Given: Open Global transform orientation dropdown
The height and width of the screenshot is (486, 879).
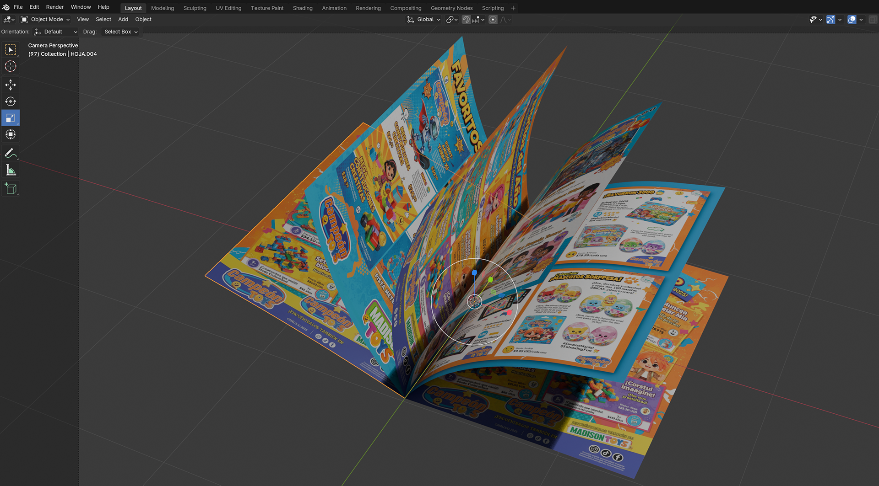Looking at the screenshot, I should (x=423, y=20).
